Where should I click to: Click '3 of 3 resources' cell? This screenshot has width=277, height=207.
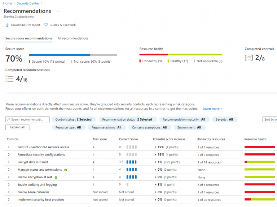(x=208, y=155)
